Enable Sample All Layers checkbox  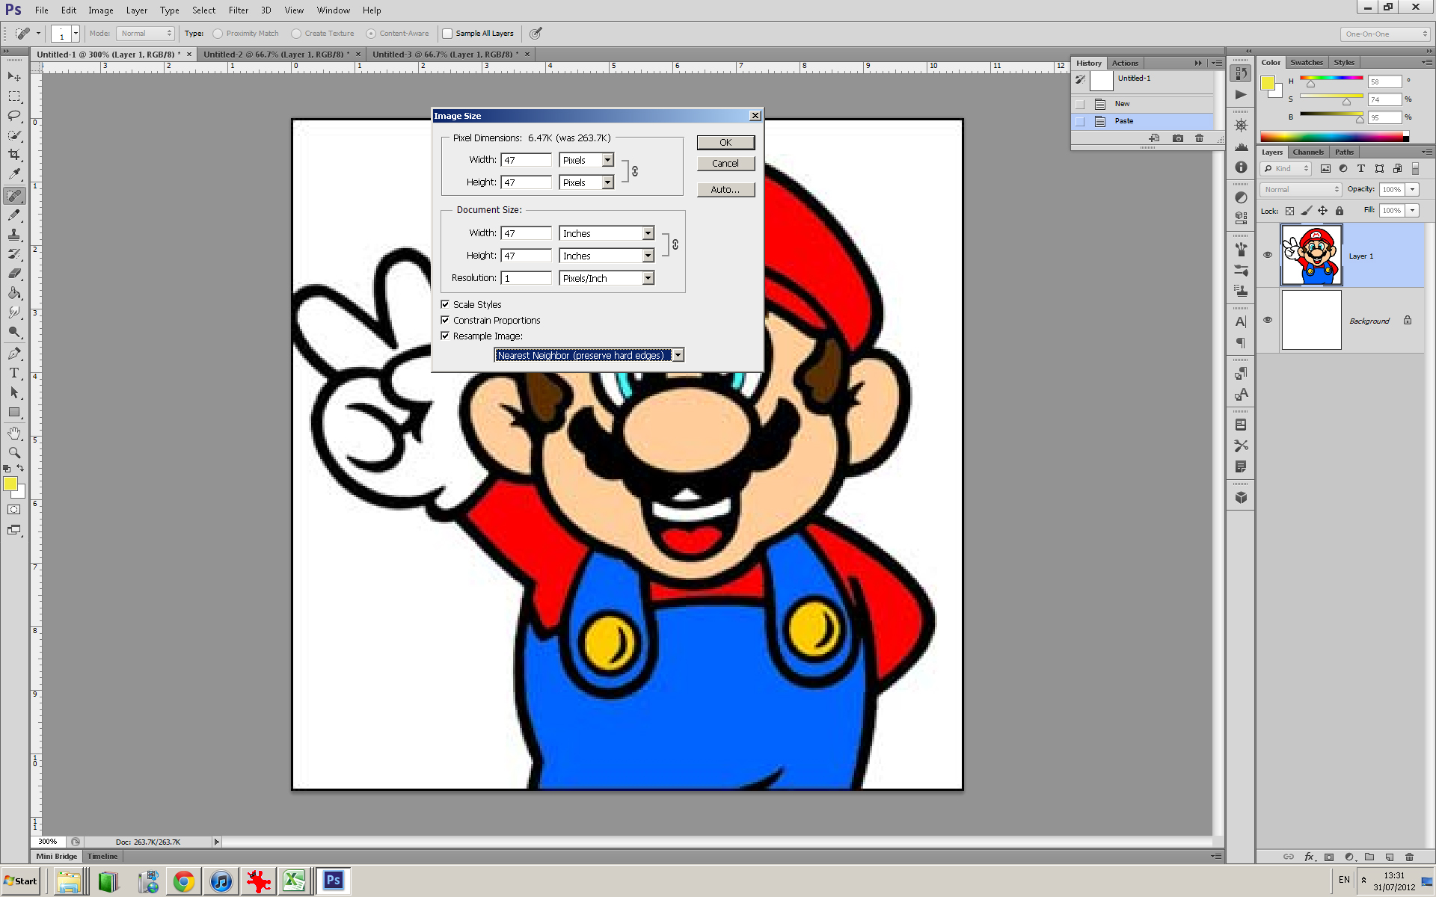(x=447, y=34)
